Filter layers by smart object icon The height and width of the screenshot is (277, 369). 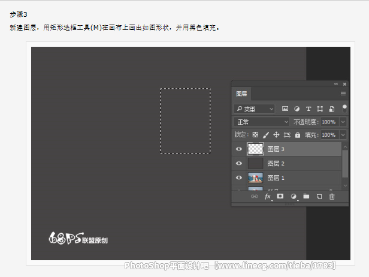[x=332, y=109]
